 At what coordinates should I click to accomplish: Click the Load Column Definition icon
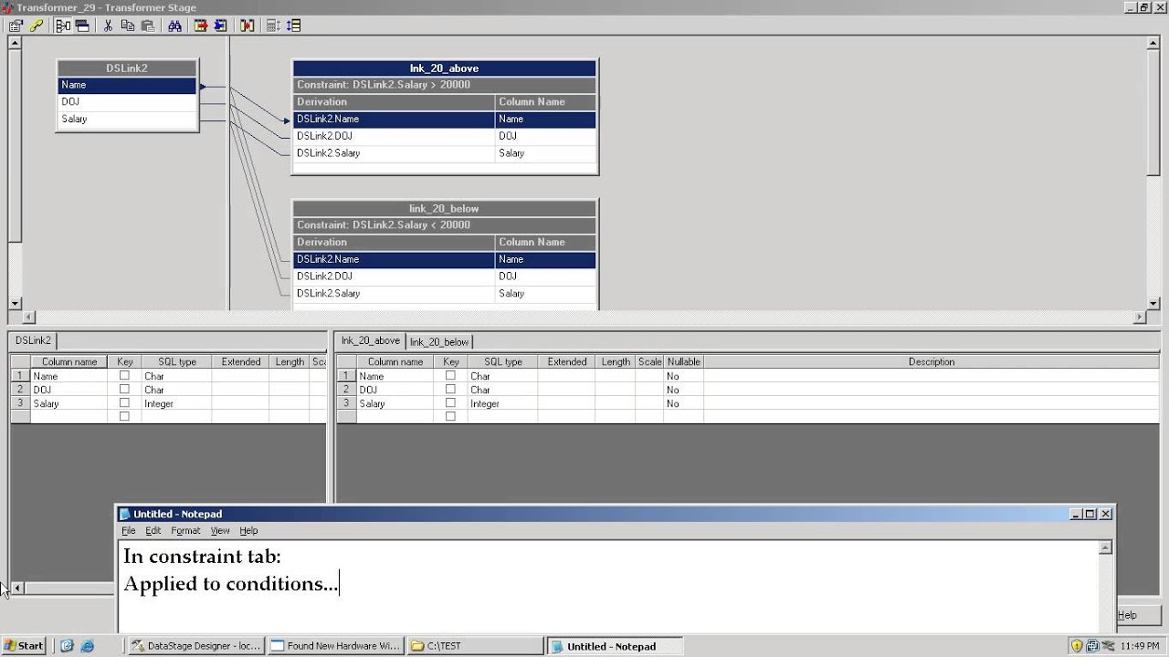point(201,26)
